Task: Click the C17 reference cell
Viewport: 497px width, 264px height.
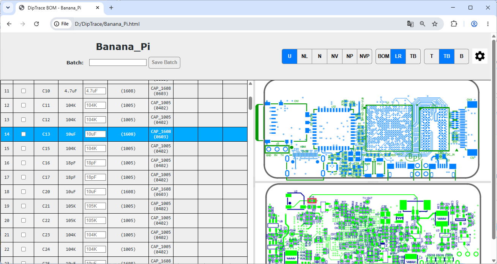Action: click(46, 177)
